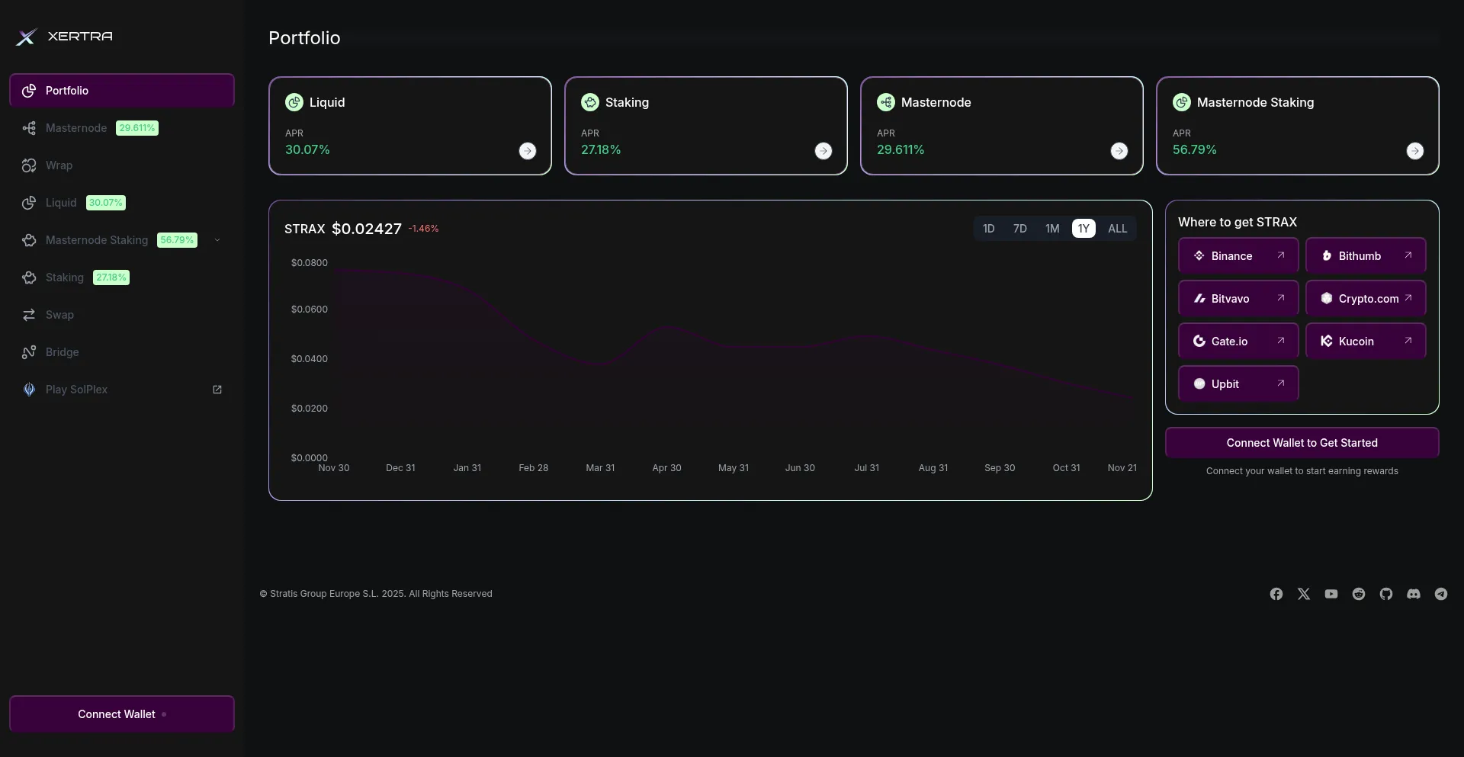Click the Xertra logo in the sidebar
This screenshot has height=757, width=1464.
point(65,37)
